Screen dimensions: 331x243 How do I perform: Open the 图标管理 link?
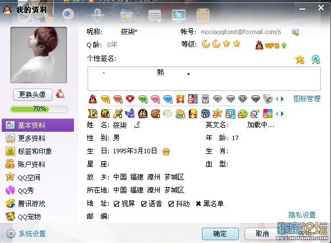pos(307,99)
